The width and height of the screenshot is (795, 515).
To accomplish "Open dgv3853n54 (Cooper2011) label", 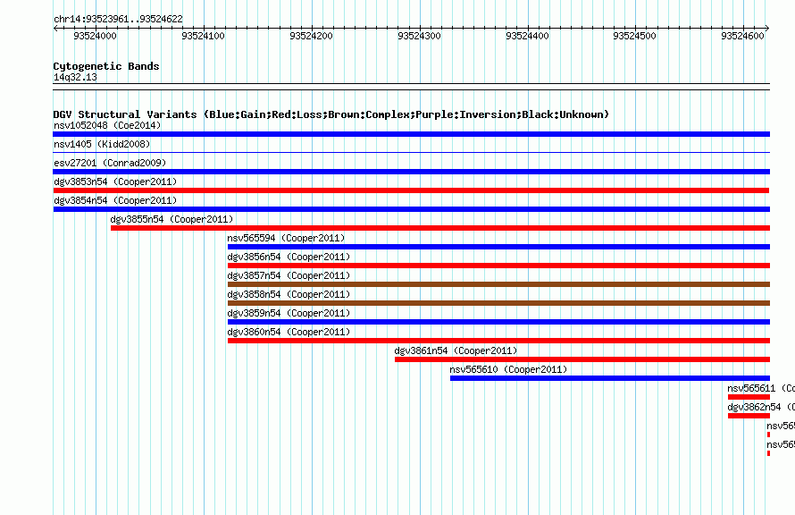I will tap(115, 182).
